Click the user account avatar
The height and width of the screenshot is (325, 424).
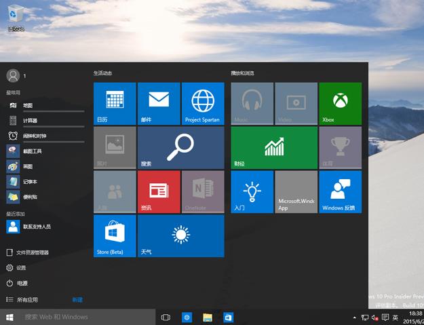[13, 76]
